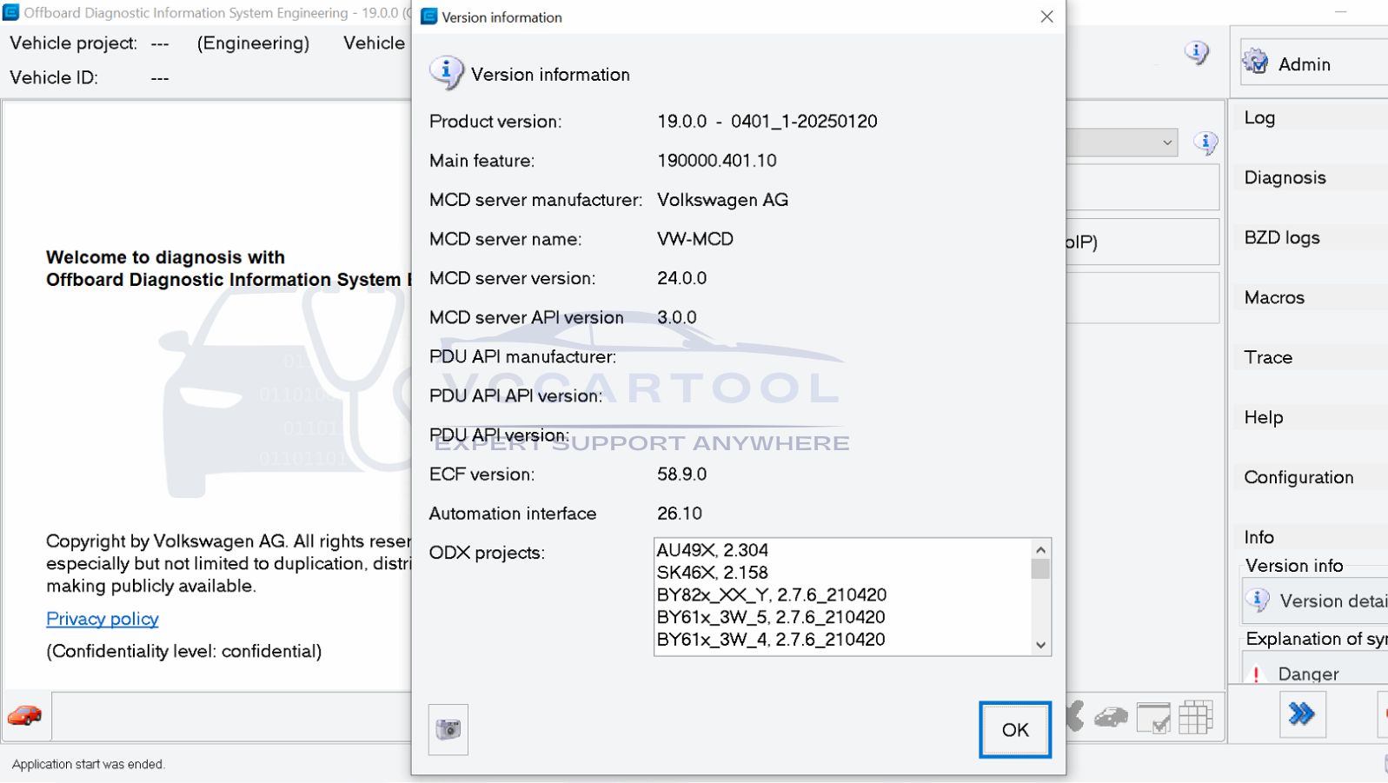The height and width of the screenshot is (783, 1388).
Task: Click the blue double-arrow forward button
Action: (x=1302, y=714)
